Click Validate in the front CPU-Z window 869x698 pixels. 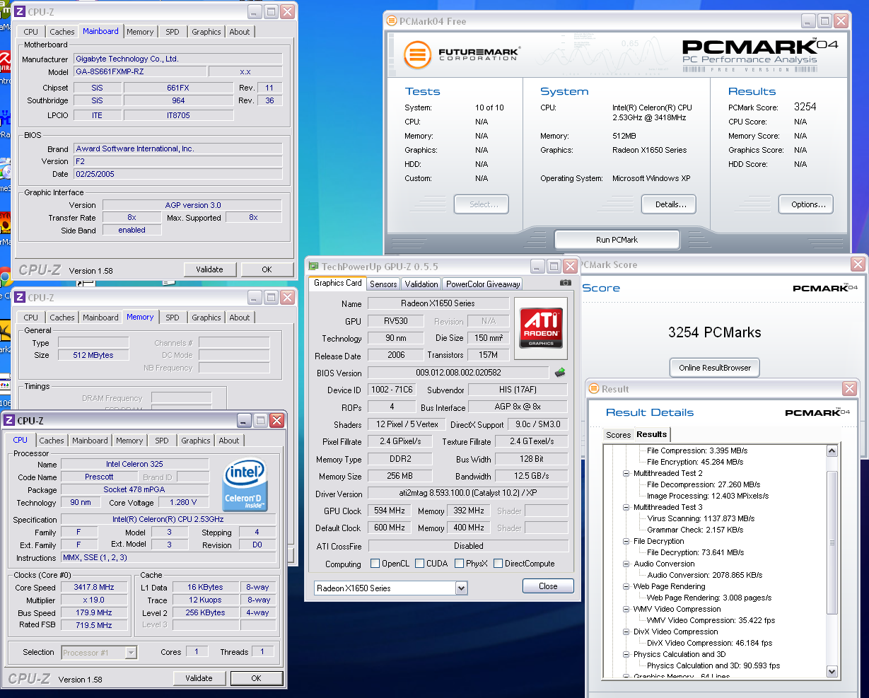[x=199, y=678]
